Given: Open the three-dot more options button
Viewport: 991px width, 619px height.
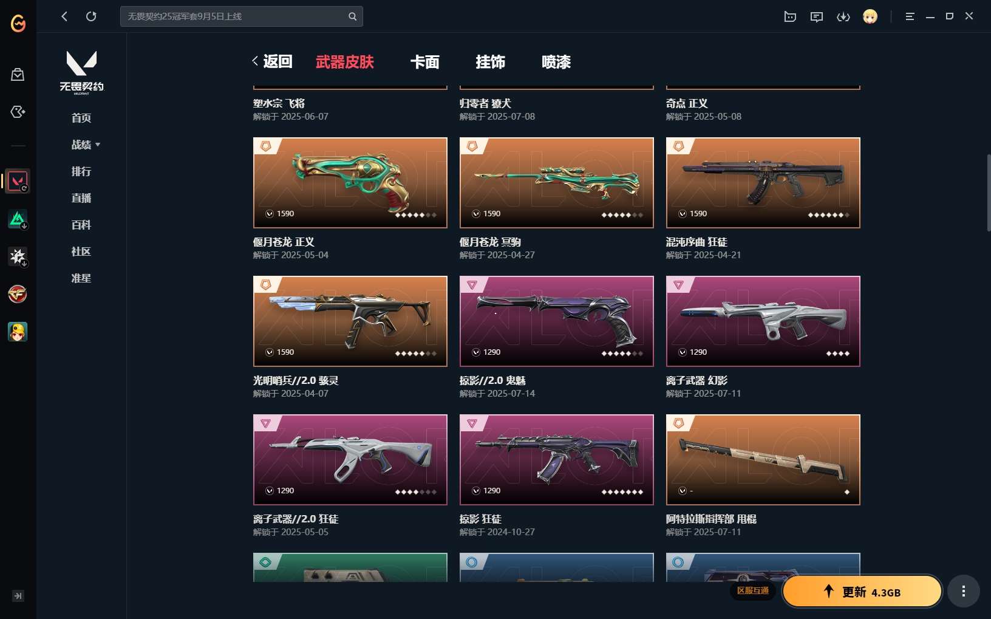Looking at the screenshot, I should tap(964, 591).
